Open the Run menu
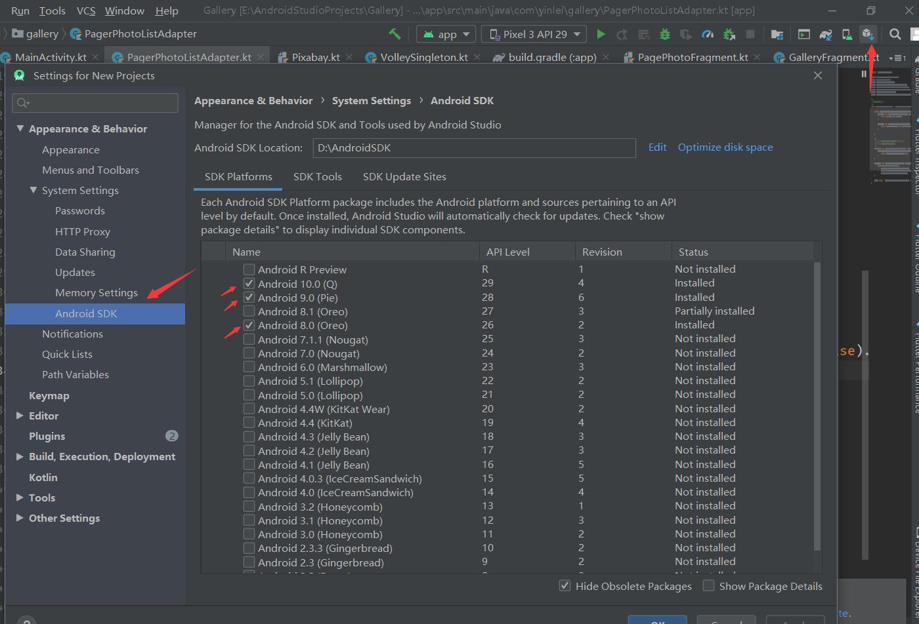Image resolution: width=919 pixels, height=624 pixels. (20, 10)
